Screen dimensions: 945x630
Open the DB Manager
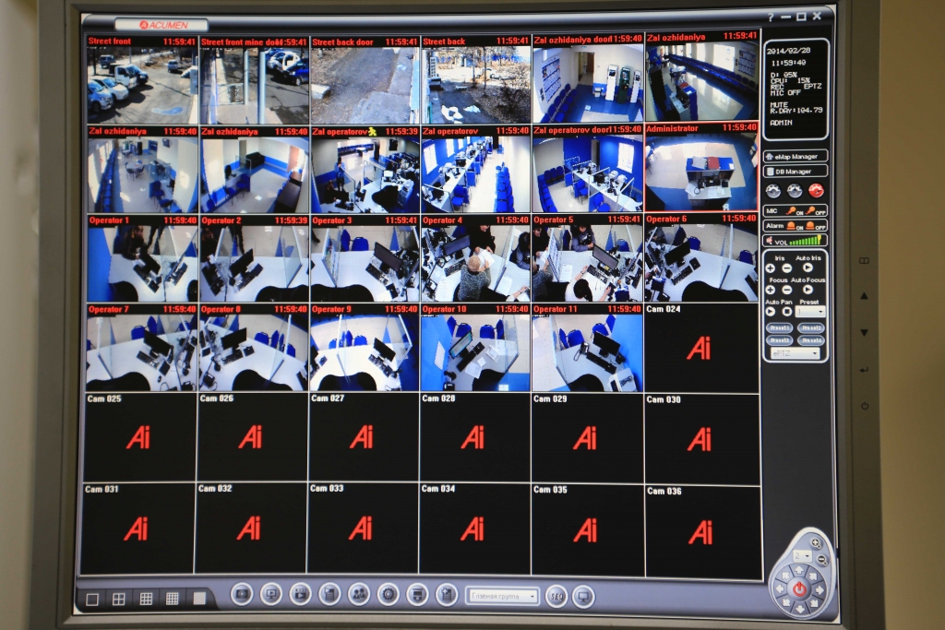[795, 172]
